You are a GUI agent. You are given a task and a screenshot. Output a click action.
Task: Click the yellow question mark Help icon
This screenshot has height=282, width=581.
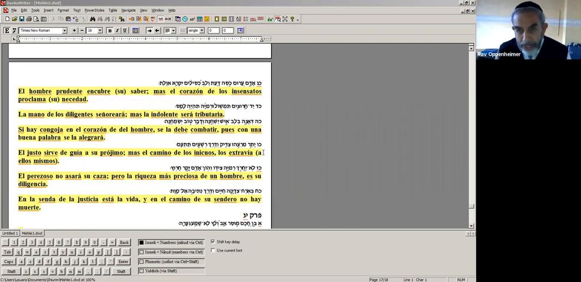(292, 19)
